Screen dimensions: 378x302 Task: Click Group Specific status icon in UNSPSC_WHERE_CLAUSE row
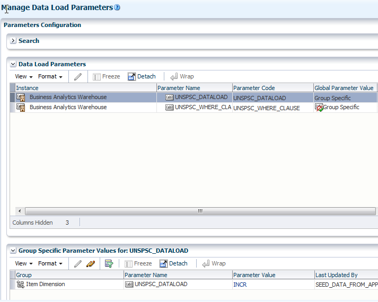319,108
